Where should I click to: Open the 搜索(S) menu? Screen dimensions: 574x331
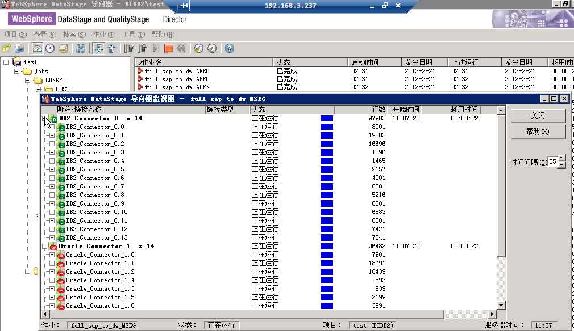coord(74,35)
